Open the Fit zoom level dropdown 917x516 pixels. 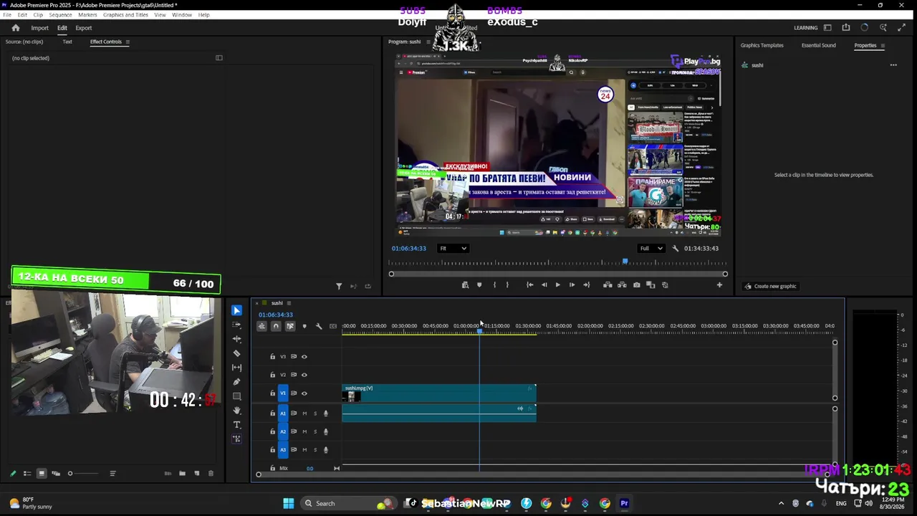pos(453,249)
